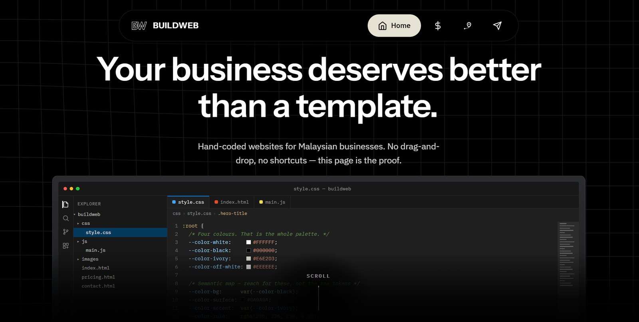Screen dimensions: 639x322
Task: Click the ivory #E6E2D3 color swatch
Action: click(248, 259)
